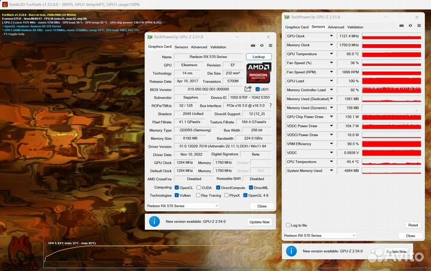Viewport: 431px width, 271px height.
Task: Toggle the OpenCL checkbox
Action: click(x=177, y=187)
